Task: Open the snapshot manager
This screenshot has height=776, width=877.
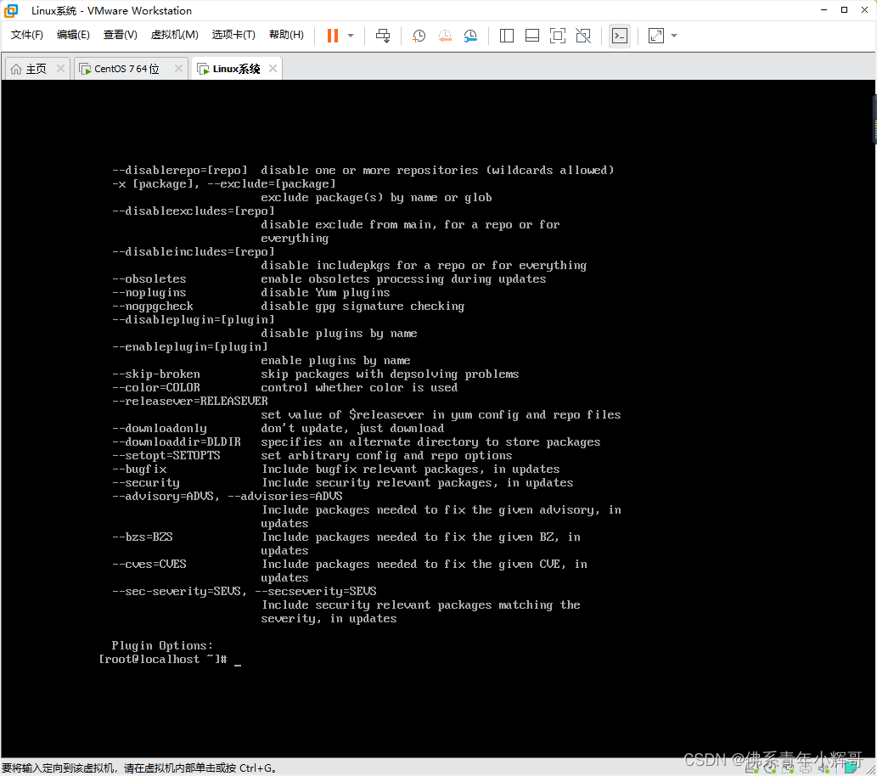Action: (x=470, y=36)
